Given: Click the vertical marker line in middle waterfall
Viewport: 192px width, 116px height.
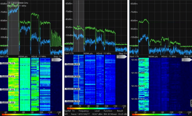Looking at the screenshot, I should coord(79,80).
